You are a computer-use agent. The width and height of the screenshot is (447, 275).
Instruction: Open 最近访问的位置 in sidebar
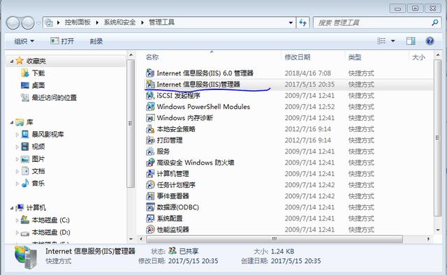tap(49, 98)
